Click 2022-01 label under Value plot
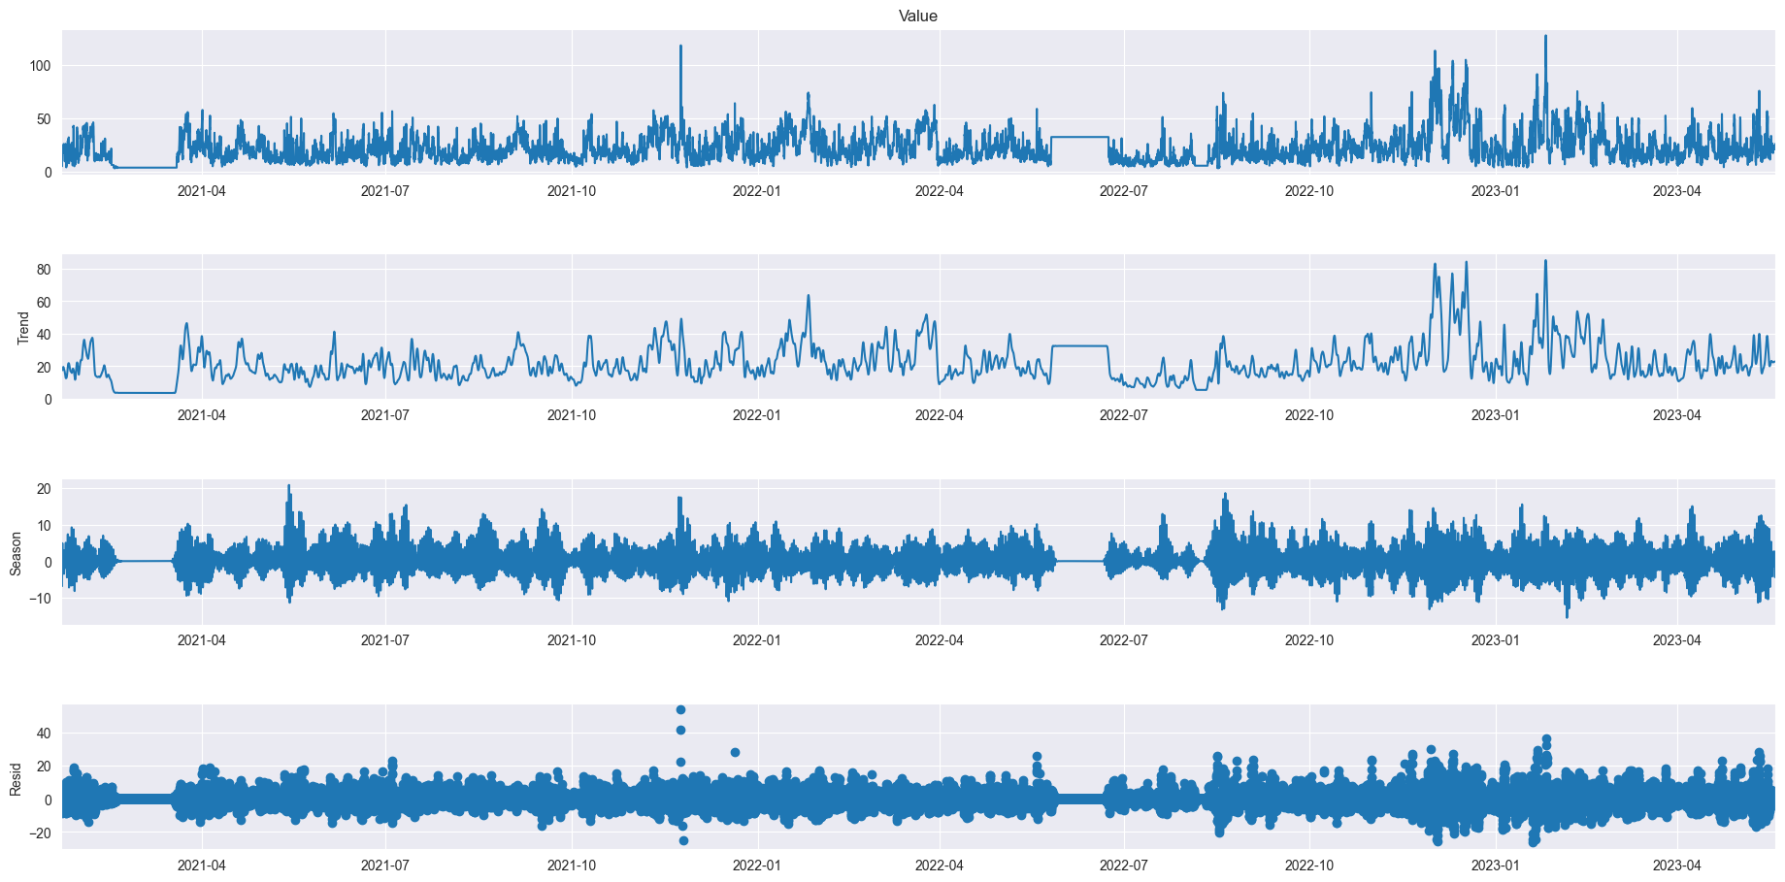This screenshot has width=1785, height=882. click(757, 191)
